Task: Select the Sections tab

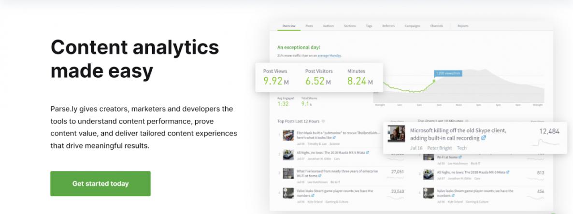Action: (350, 26)
